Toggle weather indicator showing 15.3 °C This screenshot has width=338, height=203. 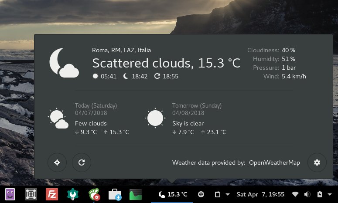click(172, 194)
